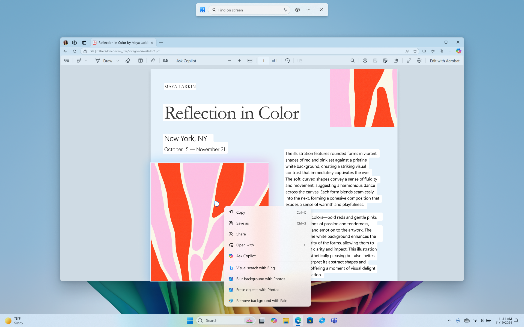Print the document
This screenshot has width=524, height=327.
click(365, 60)
